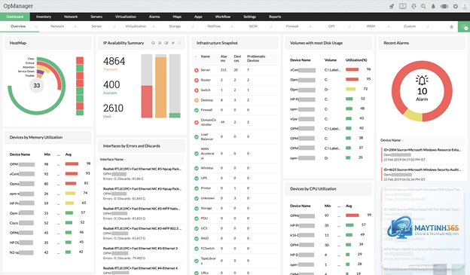470x275 pixels.
Task: Click alarm bell icon in Recent Alarms donut
Action: pyautogui.click(x=422, y=80)
